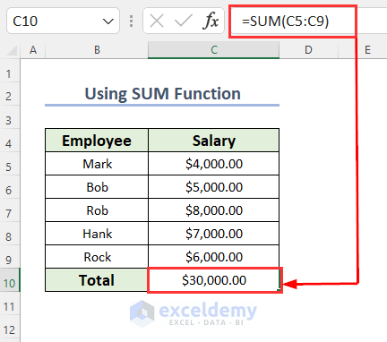Viewport: 387px width, 342px height.
Task: Select row 9 header
Action: pyautogui.click(x=10, y=257)
